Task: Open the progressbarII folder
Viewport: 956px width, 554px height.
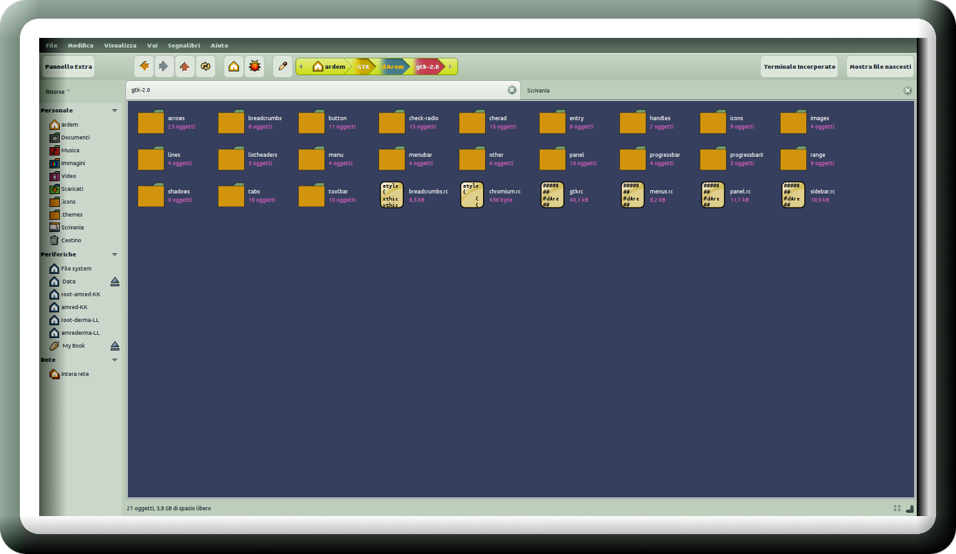Action: click(713, 159)
